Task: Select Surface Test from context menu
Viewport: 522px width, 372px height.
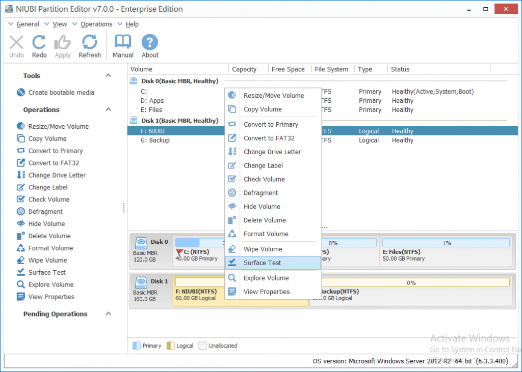Action: point(262,263)
